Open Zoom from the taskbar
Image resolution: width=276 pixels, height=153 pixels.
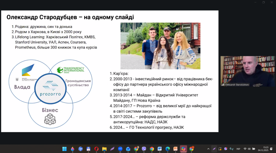pos(120,149)
